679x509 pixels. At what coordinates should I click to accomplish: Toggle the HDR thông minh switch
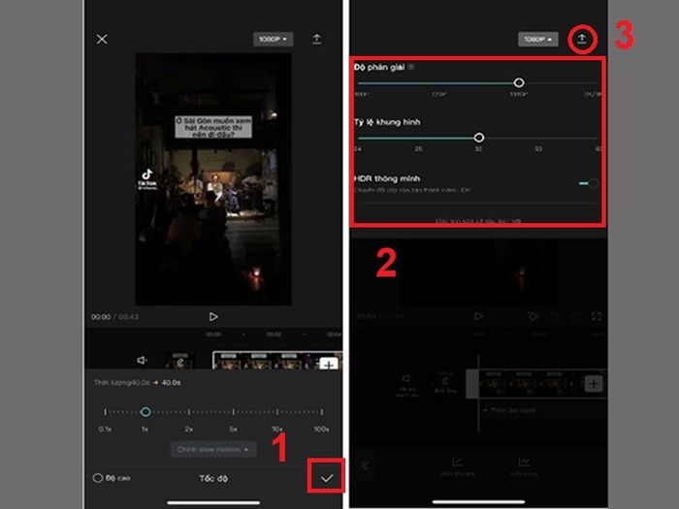(x=589, y=183)
